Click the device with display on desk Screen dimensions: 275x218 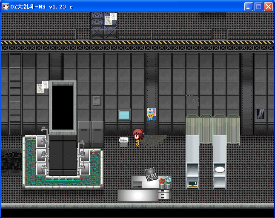coord(137,184)
